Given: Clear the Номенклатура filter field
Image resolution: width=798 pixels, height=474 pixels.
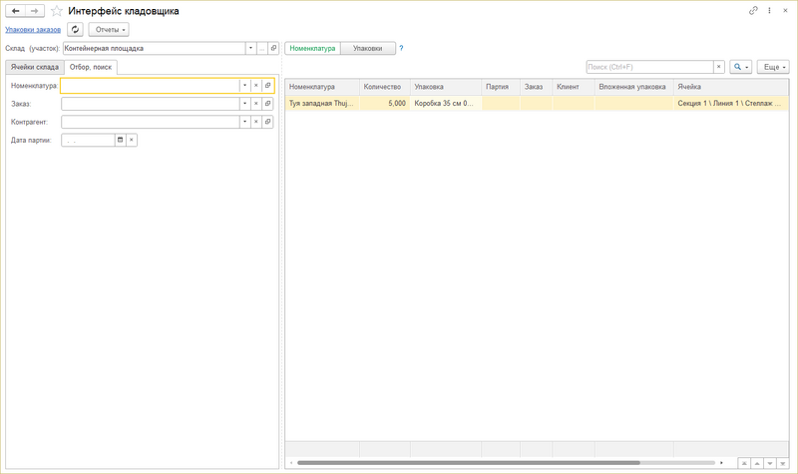Looking at the screenshot, I should (x=256, y=86).
